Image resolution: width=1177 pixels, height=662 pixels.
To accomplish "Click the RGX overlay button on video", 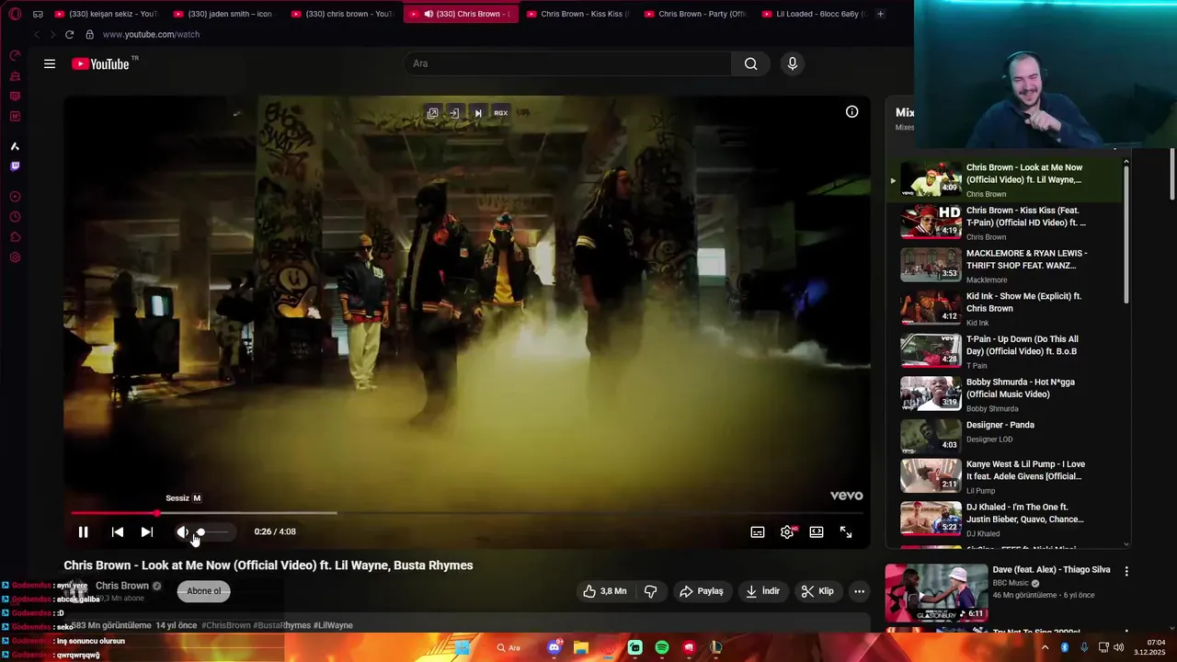I will click(x=500, y=113).
